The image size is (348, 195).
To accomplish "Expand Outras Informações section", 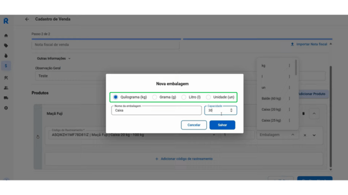I will click(53, 59).
